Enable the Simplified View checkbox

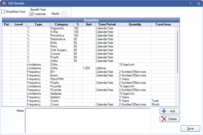click(3, 12)
